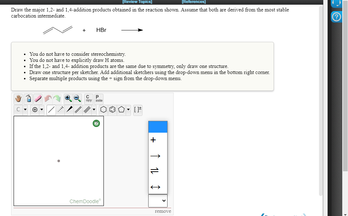Open the charge tool dropdown arrow

[x=42, y=109]
